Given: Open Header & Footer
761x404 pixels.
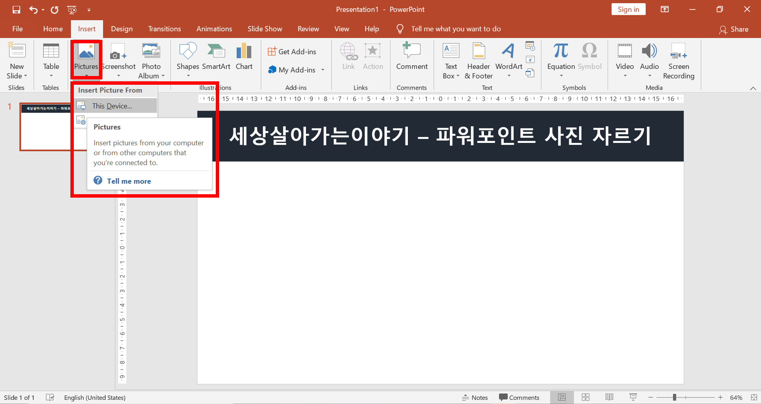Looking at the screenshot, I should pos(479,60).
